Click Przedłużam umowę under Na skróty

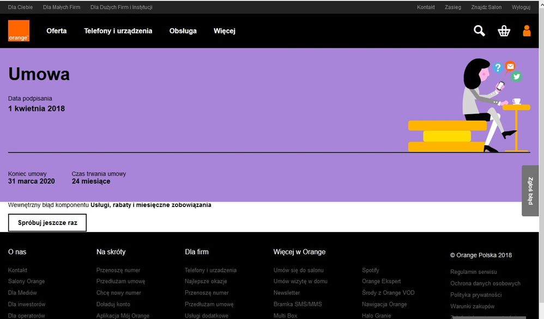tap(120, 282)
